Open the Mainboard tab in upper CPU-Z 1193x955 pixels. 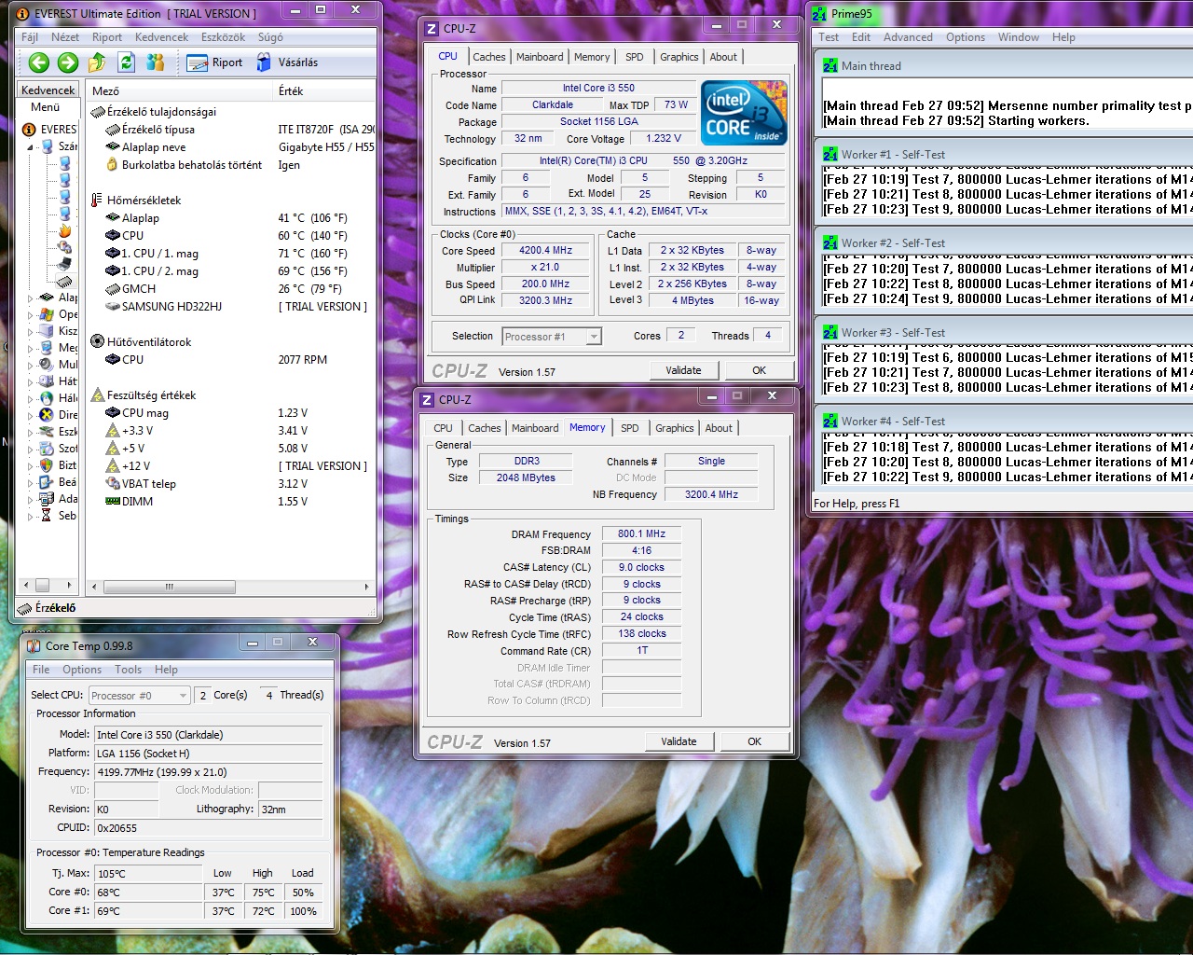pos(540,57)
